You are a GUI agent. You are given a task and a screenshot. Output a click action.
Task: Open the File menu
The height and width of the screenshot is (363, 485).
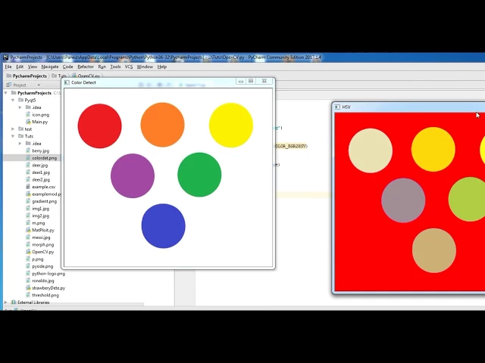pos(8,67)
